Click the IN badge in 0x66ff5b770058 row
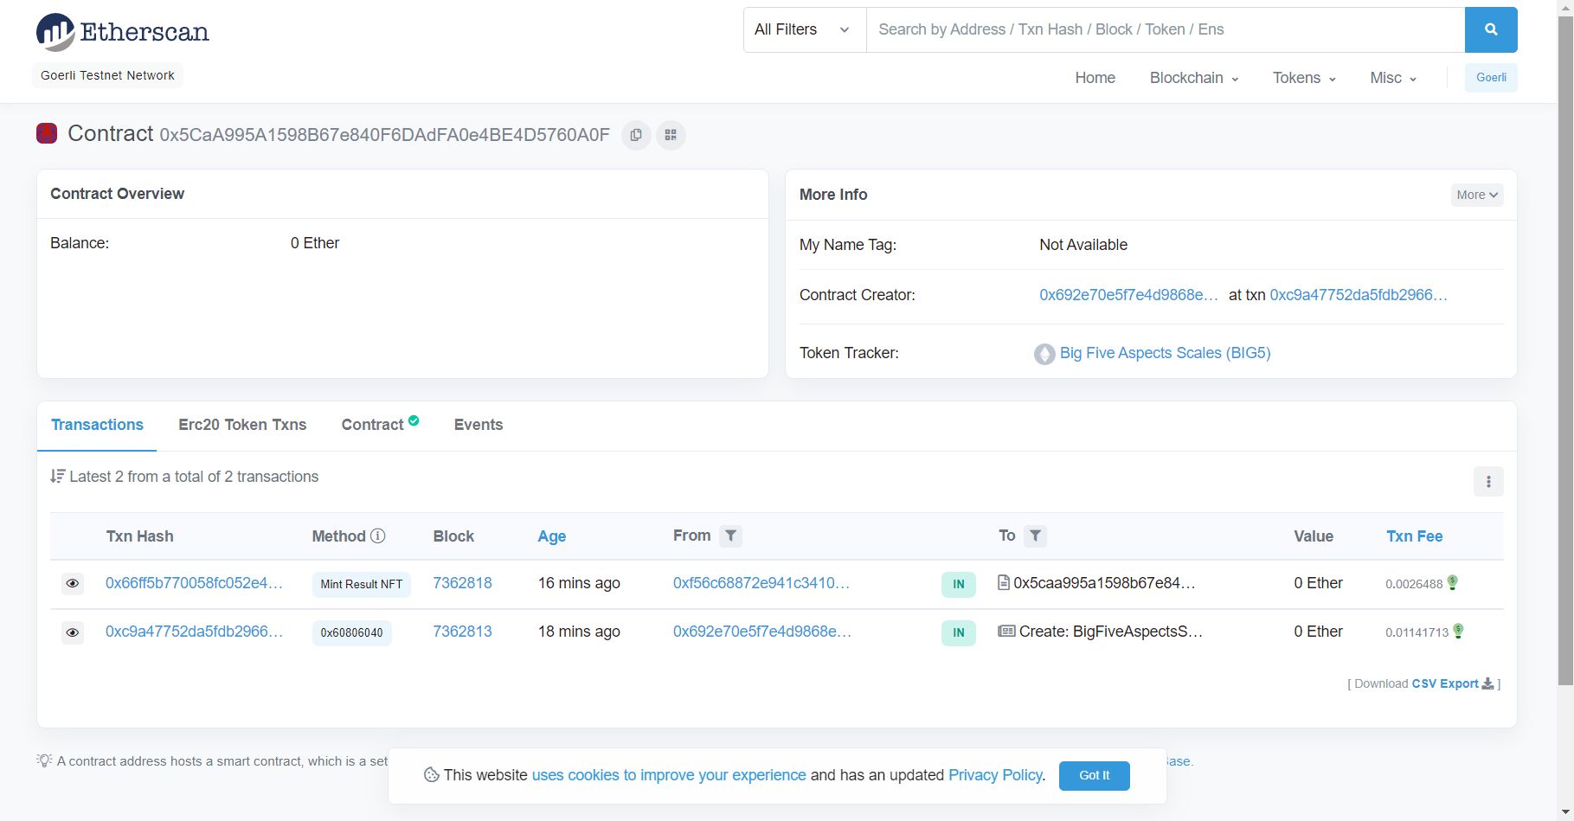This screenshot has height=821, width=1574. point(958,584)
